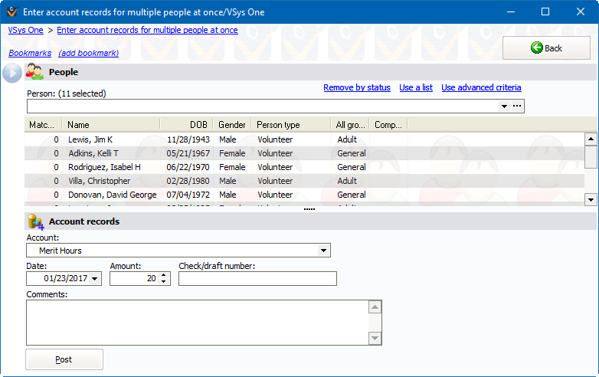The height and width of the screenshot is (377, 599).
Task: Click the add bookmark link
Action: [x=88, y=53]
